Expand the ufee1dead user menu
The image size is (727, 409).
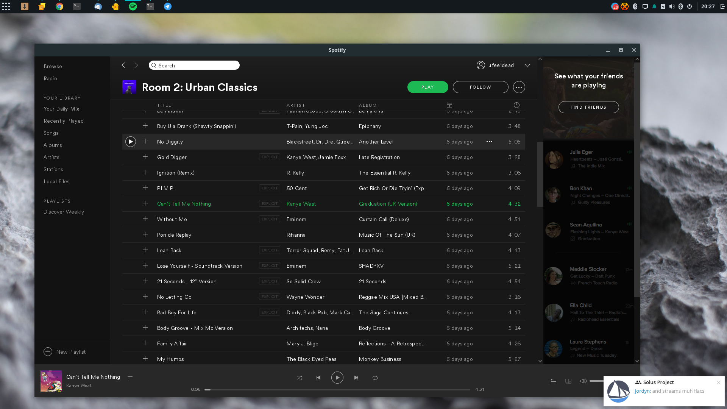[x=527, y=66]
